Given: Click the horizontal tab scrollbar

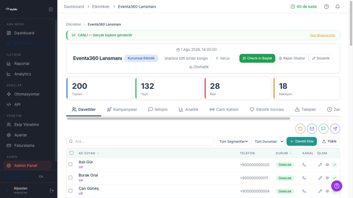Looking at the screenshot, I should pyautogui.click(x=179, y=118).
